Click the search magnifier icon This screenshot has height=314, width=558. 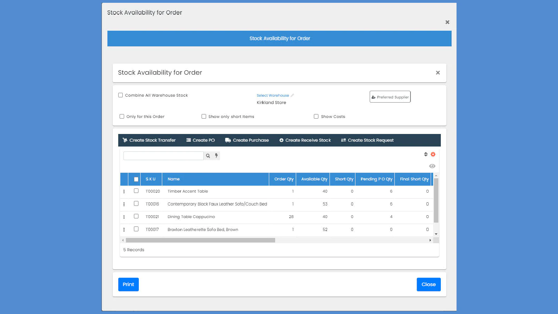click(x=208, y=156)
